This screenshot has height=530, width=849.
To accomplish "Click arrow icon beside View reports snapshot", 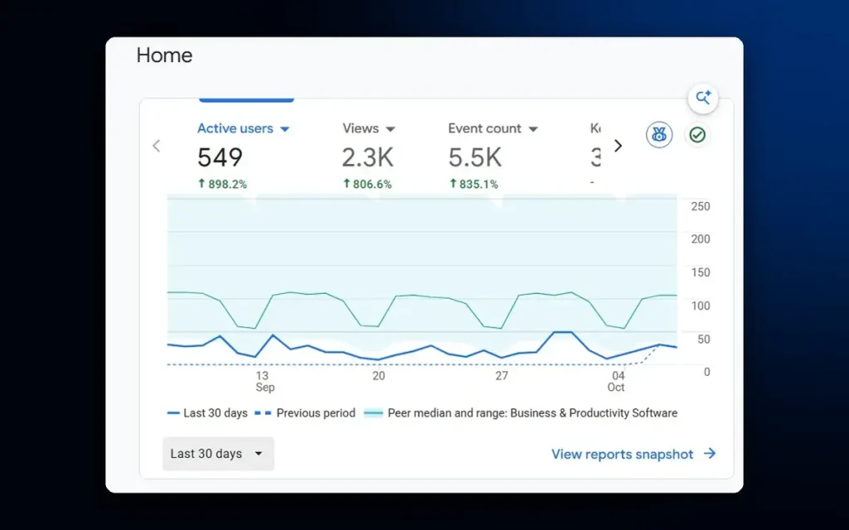I will click(x=710, y=454).
